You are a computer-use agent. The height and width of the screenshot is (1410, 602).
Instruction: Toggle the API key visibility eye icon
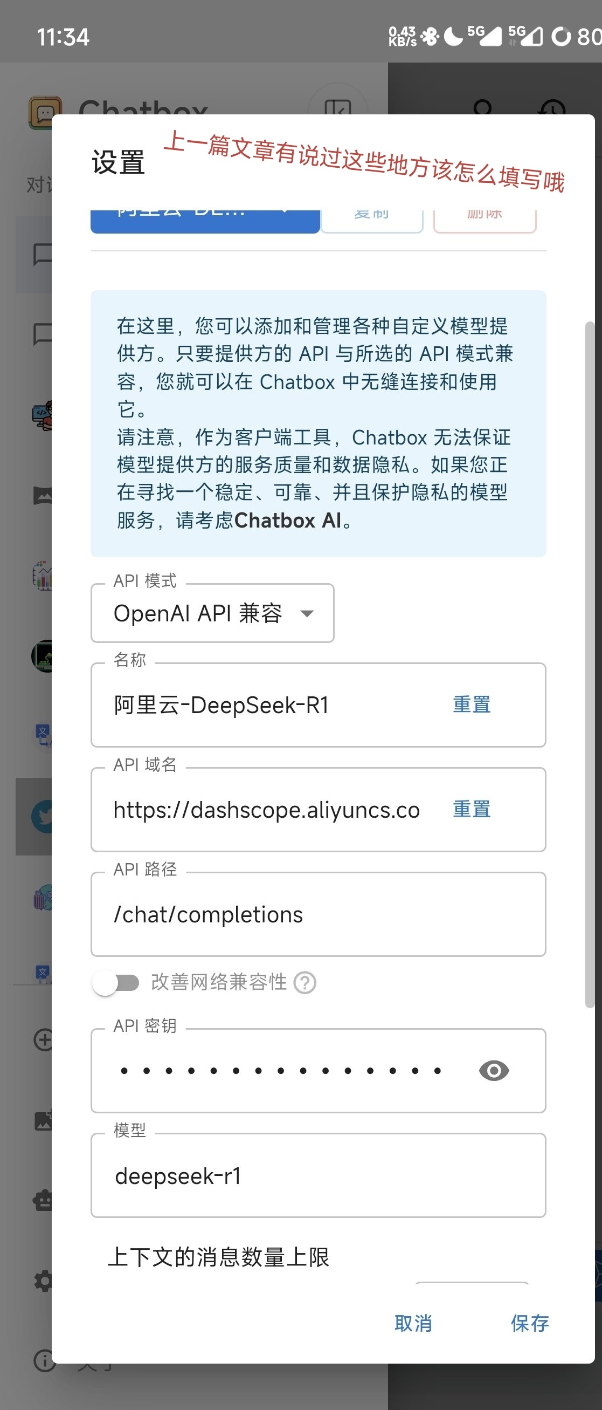point(494,1070)
